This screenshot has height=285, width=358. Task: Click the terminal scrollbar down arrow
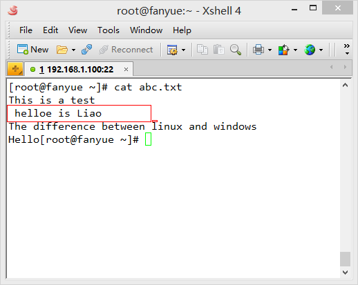[345, 273]
